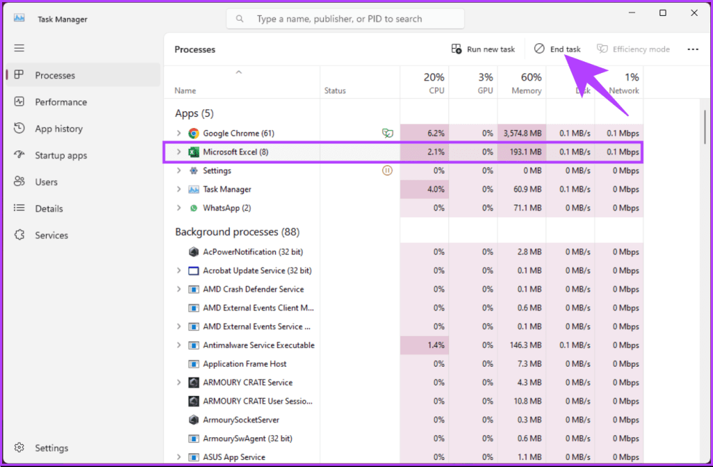
Task: Click the ARMOURY CRATE Service icon
Action: tap(194, 382)
